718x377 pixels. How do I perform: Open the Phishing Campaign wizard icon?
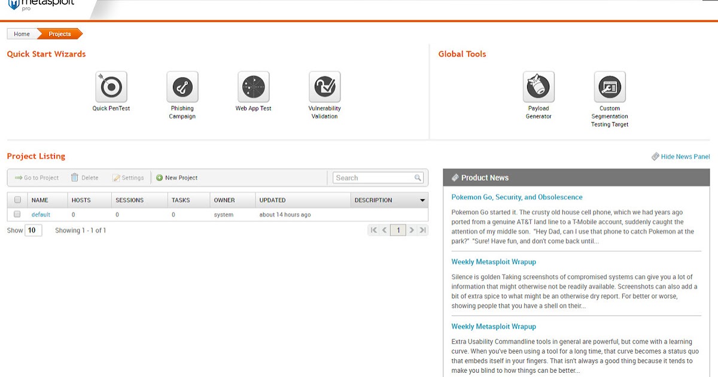coord(182,87)
